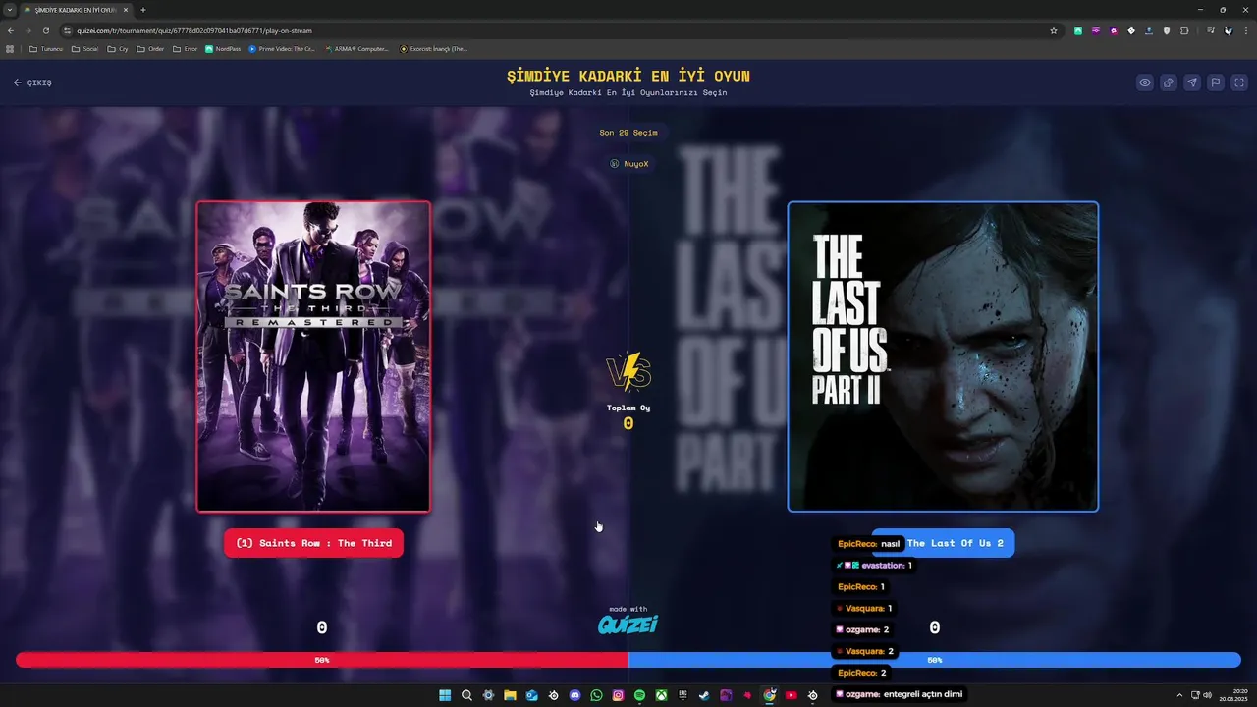Open Windows Search from the taskbar

[466, 695]
